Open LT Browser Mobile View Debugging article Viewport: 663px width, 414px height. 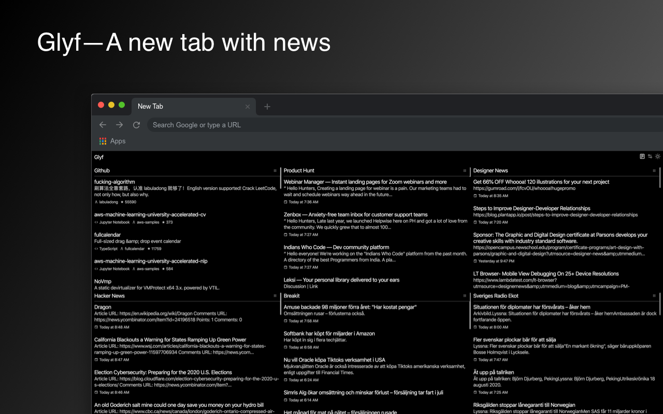tap(546, 273)
